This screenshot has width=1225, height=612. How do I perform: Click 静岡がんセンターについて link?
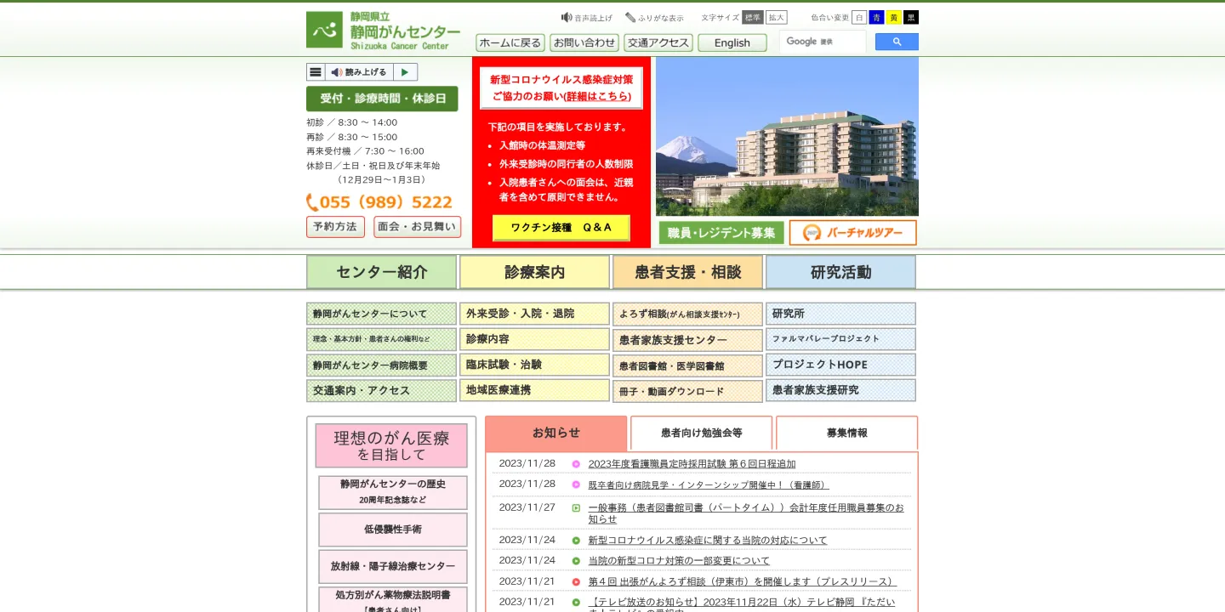coord(382,314)
